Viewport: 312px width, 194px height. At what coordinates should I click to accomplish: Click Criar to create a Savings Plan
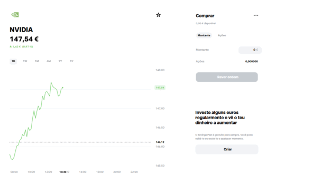pos(227,149)
